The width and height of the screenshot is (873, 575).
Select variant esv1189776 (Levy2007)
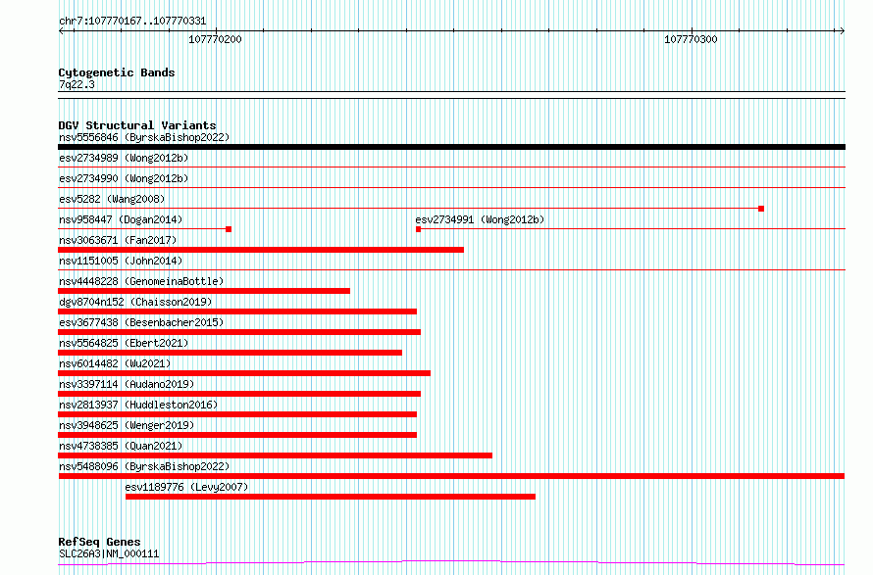[x=186, y=487]
